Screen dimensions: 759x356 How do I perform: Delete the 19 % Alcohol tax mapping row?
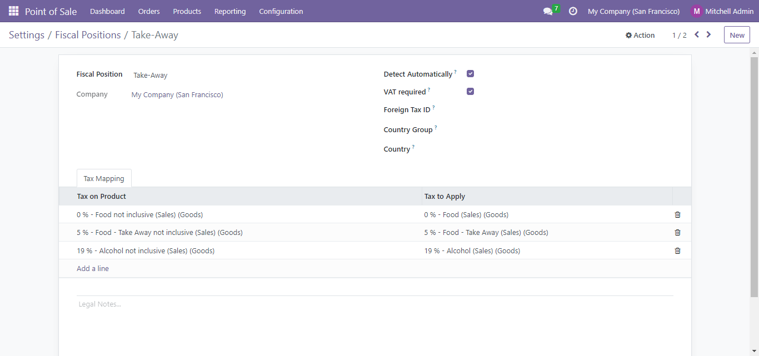point(677,250)
